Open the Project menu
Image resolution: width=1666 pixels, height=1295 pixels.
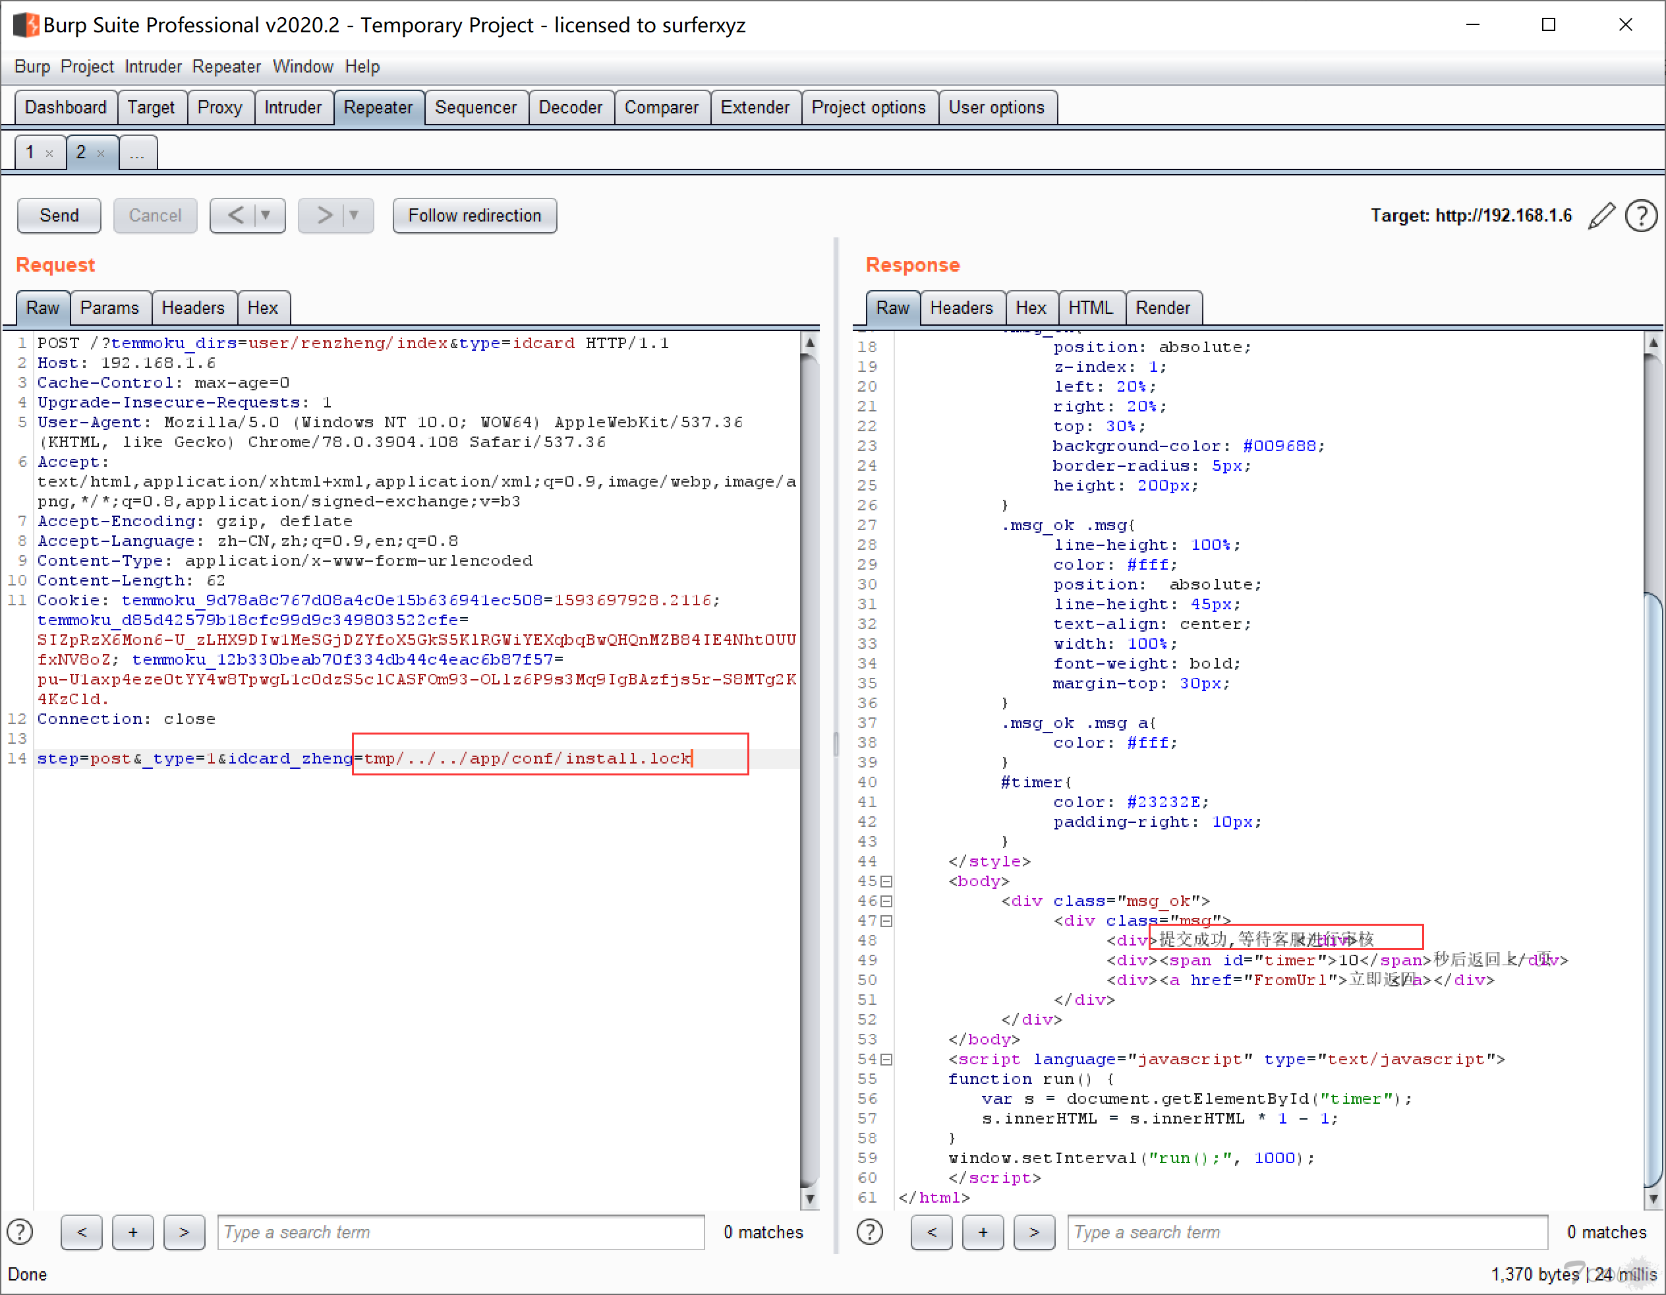click(x=87, y=67)
